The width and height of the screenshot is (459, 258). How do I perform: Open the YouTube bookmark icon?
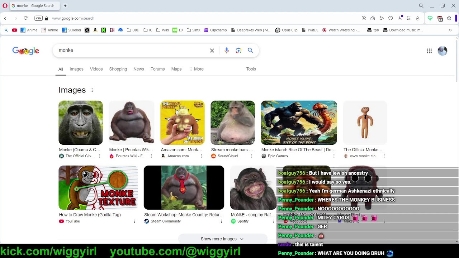click(x=14, y=30)
